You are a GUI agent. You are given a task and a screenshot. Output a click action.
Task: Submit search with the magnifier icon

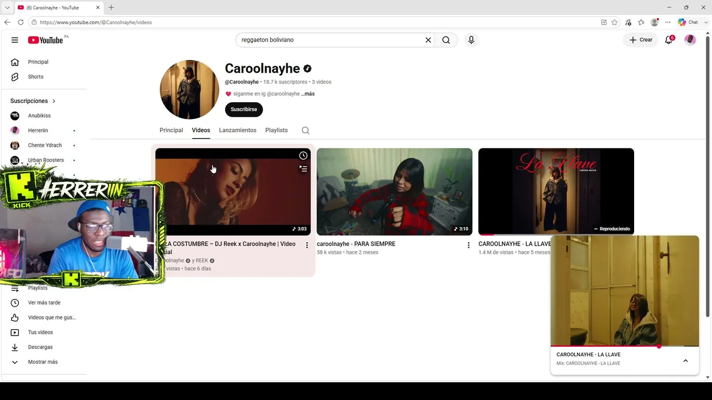pyautogui.click(x=446, y=40)
